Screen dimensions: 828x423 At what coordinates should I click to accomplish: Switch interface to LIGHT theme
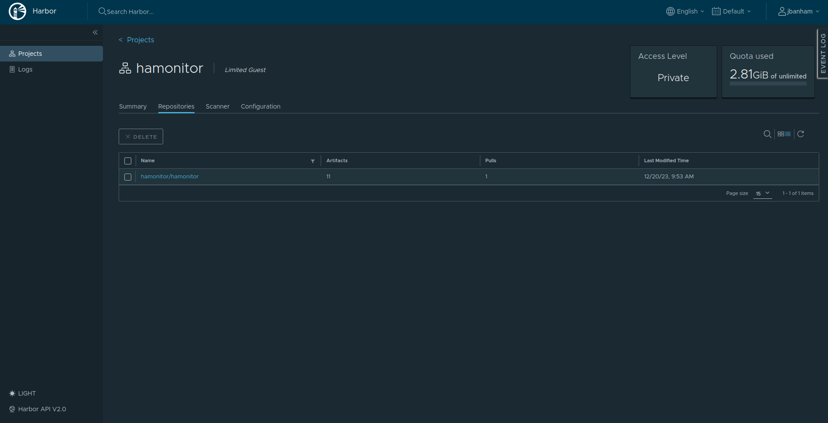point(22,393)
